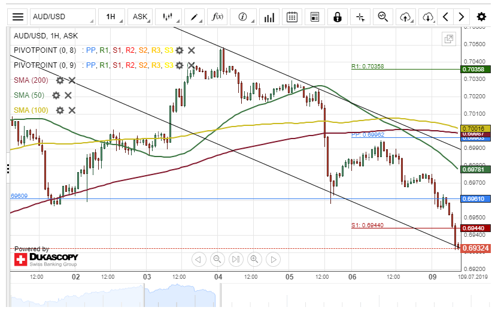Screen dimensions: 495x313
Task: Open the candlestick chart type selector
Action: tap(169, 17)
